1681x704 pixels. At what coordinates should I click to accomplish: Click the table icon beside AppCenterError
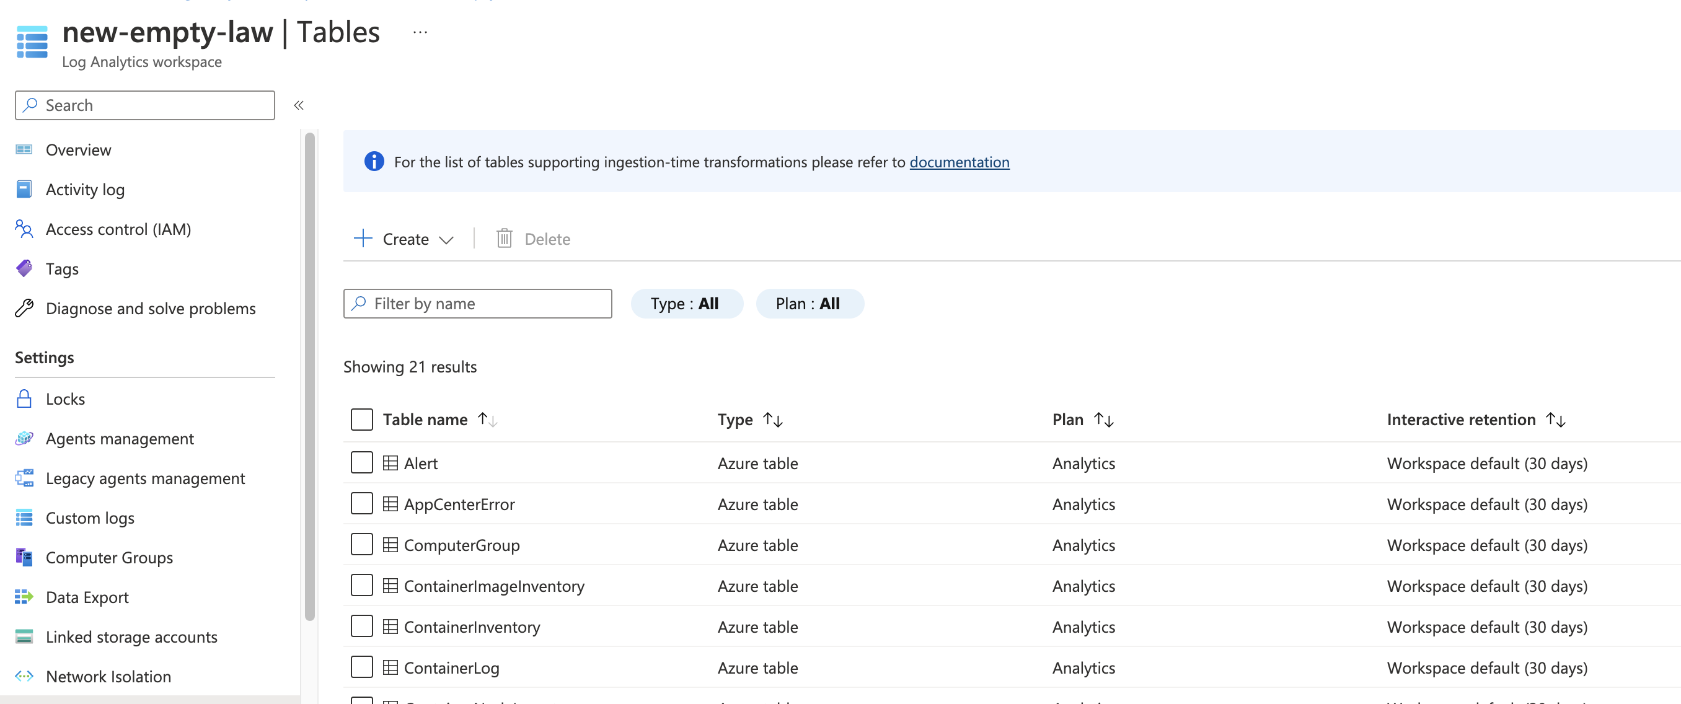point(390,504)
